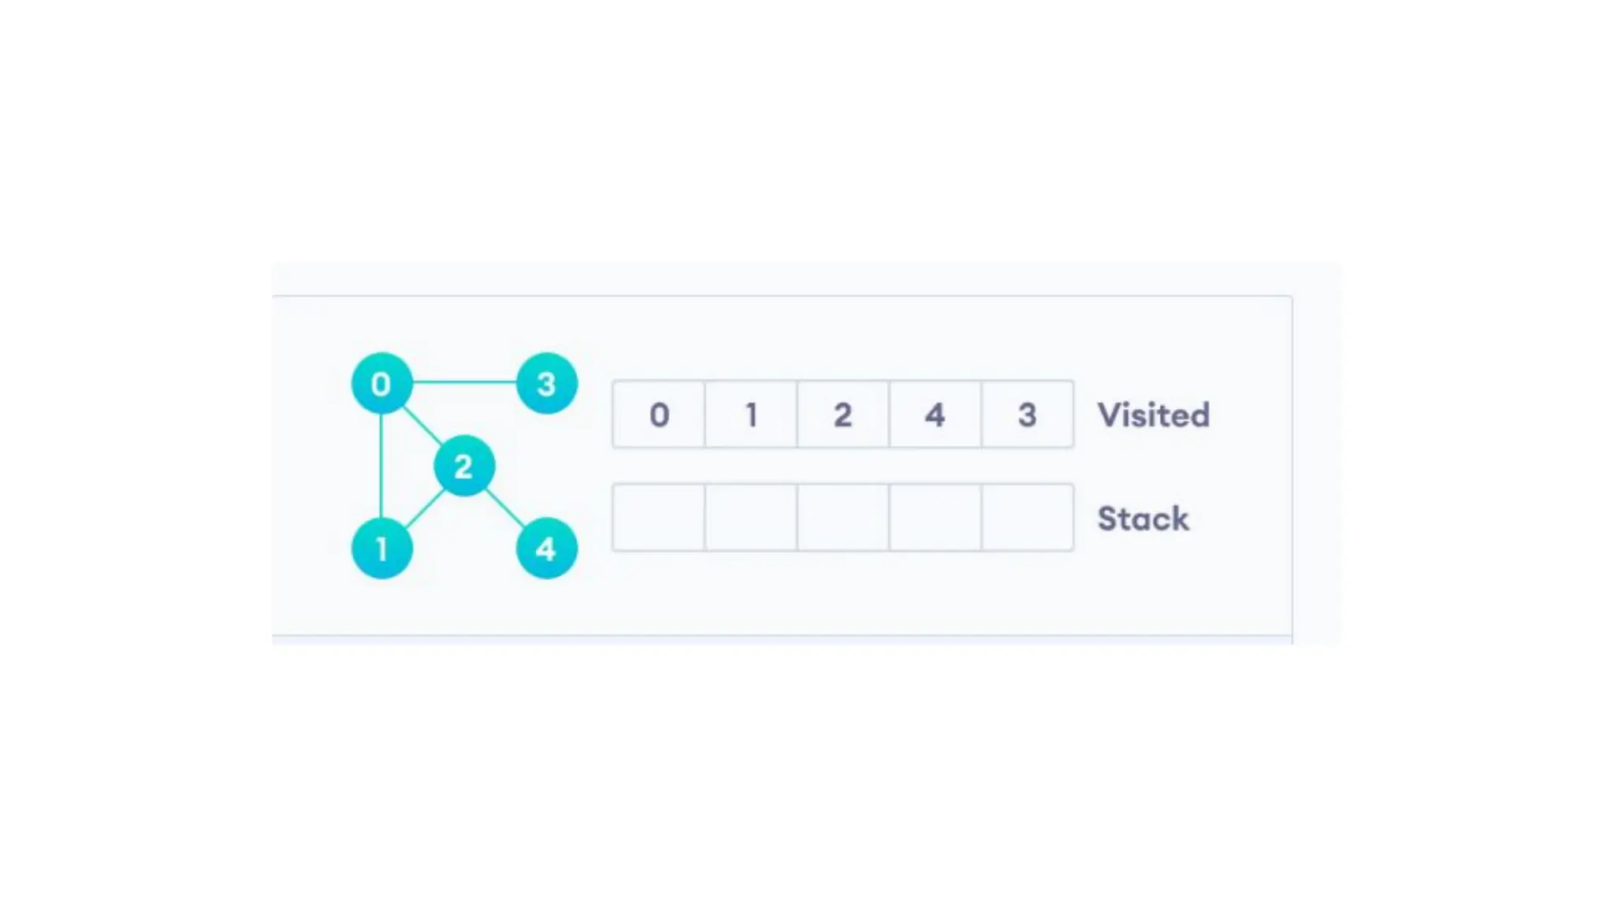Click graph node 4

(x=546, y=549)
